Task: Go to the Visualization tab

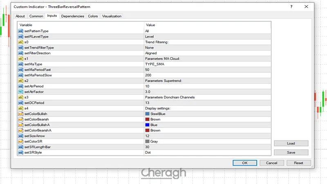Action: point(112,16)
